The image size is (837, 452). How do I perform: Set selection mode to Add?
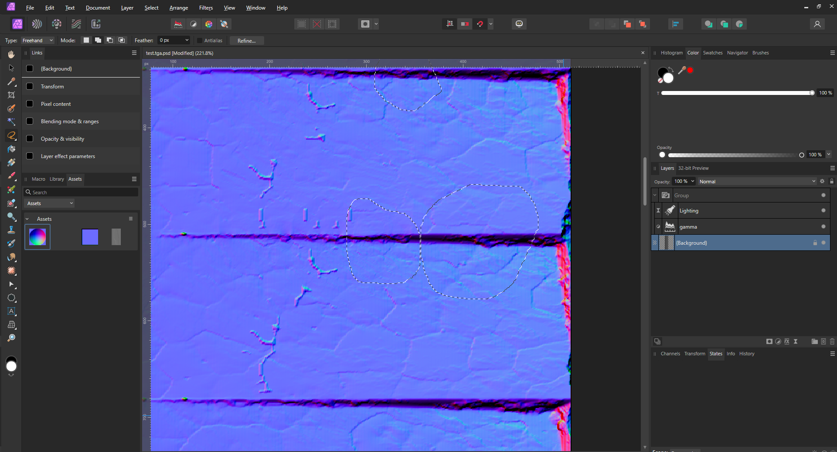pyautogui.click(x=98, y=40)
